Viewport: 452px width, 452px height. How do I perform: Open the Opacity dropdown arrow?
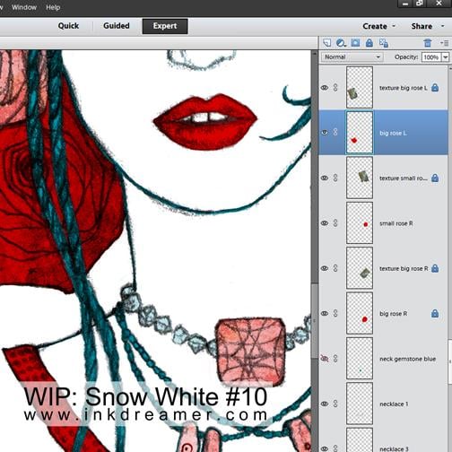click(446, 56)
